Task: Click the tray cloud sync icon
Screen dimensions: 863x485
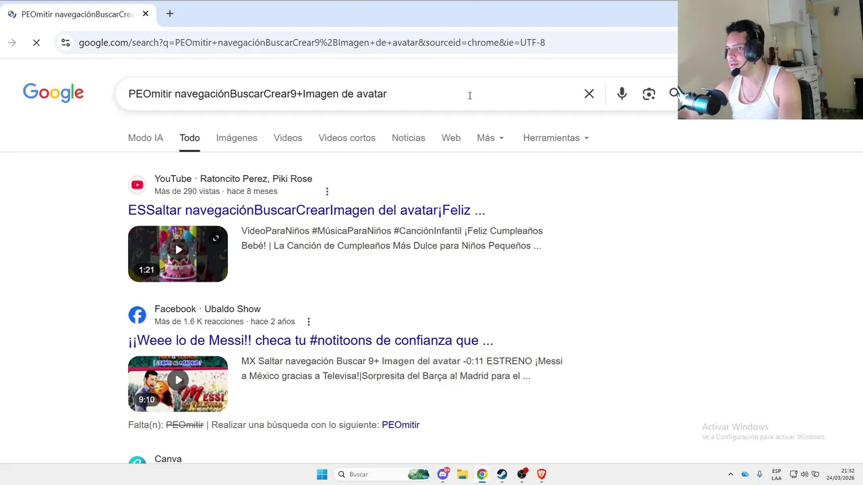Action: (745, 474)
